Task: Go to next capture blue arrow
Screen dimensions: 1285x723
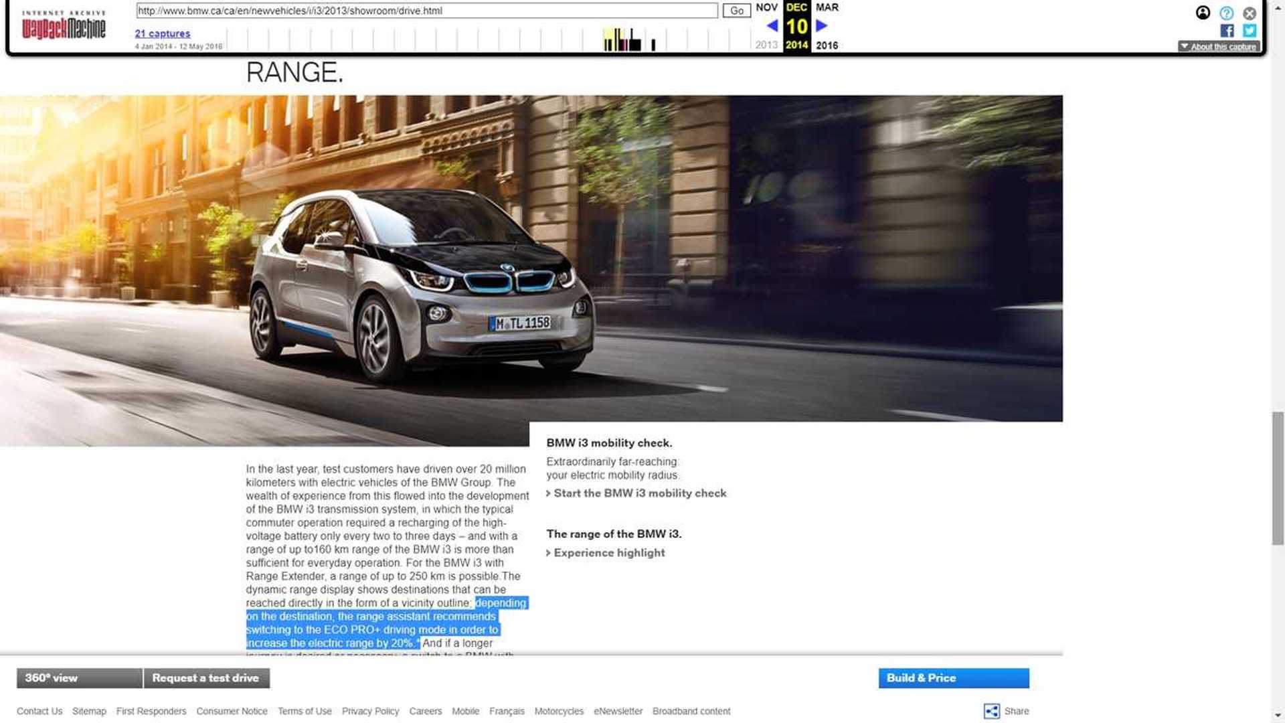Action: tap(822, 26)
